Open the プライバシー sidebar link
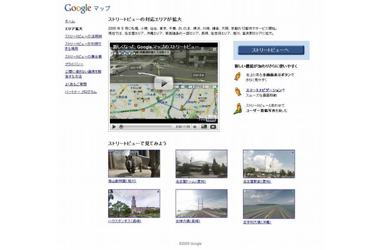The width and height of the screenshot is (381, 250). (74, 64)
